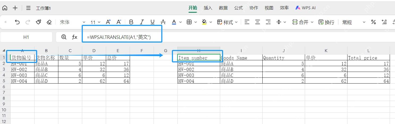Click the select-all corner triangle
The width and height of the screenshot is (395, 124).
[4, 50]
